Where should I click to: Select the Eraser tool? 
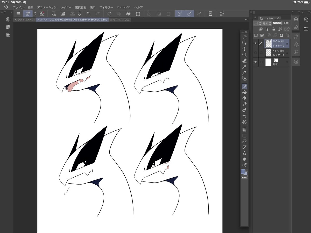(x=244, y=98)
